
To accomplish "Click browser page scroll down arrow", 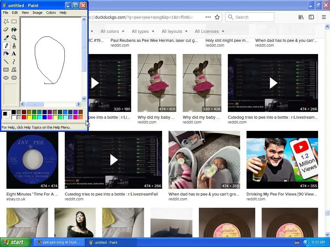I will 327,234.
